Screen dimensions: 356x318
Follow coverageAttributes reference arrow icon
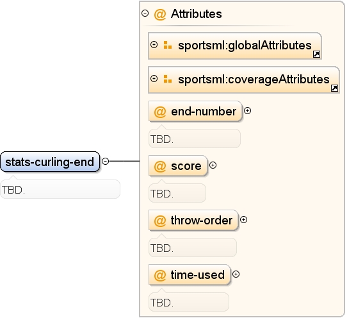[334, 88]
